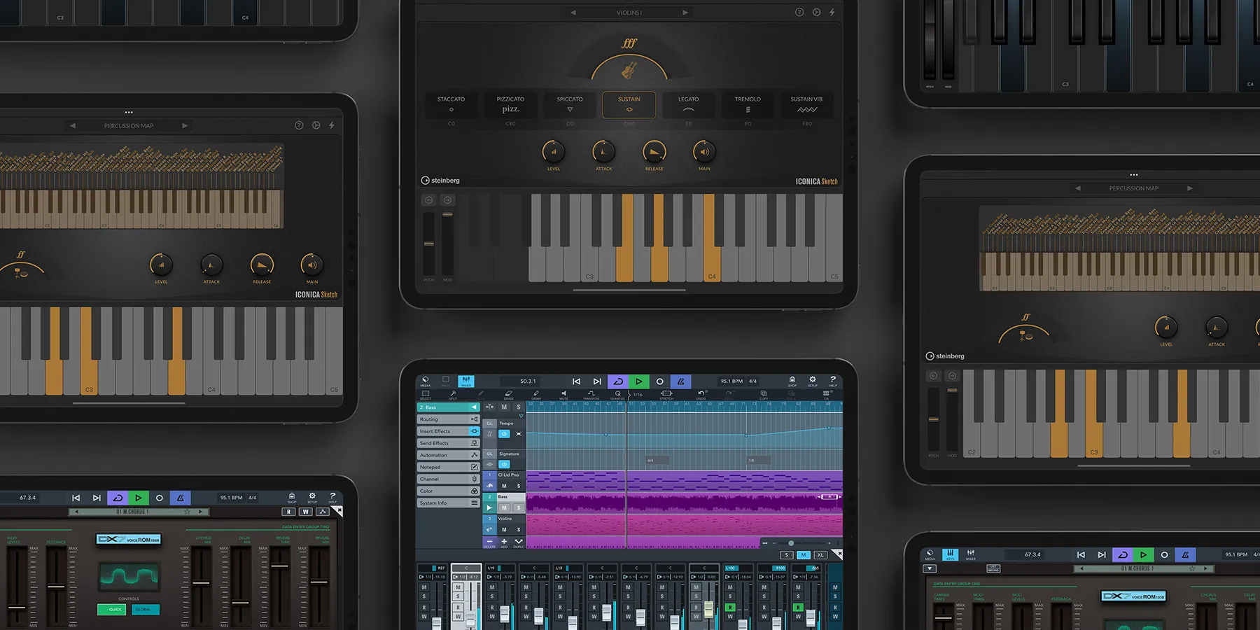Click the Transpose tool icon

pos(591,394)
